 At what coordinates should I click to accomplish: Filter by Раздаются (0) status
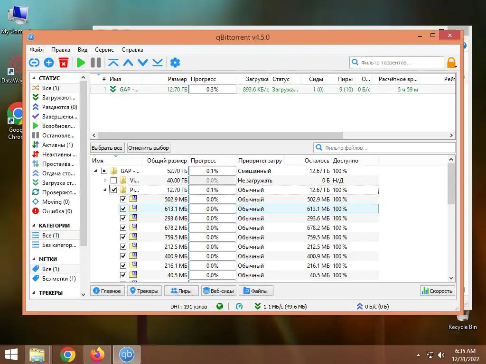point(55,107)
